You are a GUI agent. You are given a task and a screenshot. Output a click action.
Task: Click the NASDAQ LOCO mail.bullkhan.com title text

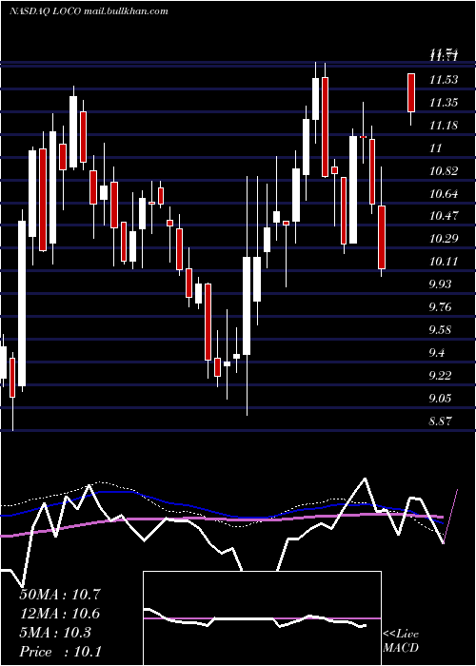[x=89, y=11]
